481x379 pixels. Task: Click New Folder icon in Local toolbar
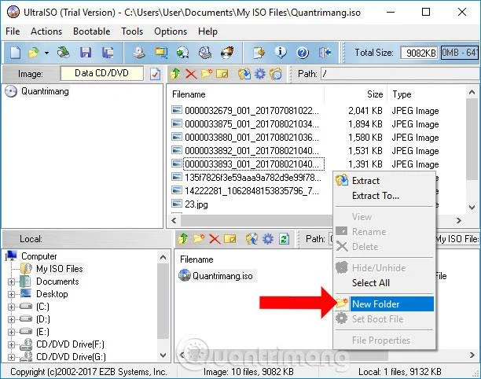[199, 239]
